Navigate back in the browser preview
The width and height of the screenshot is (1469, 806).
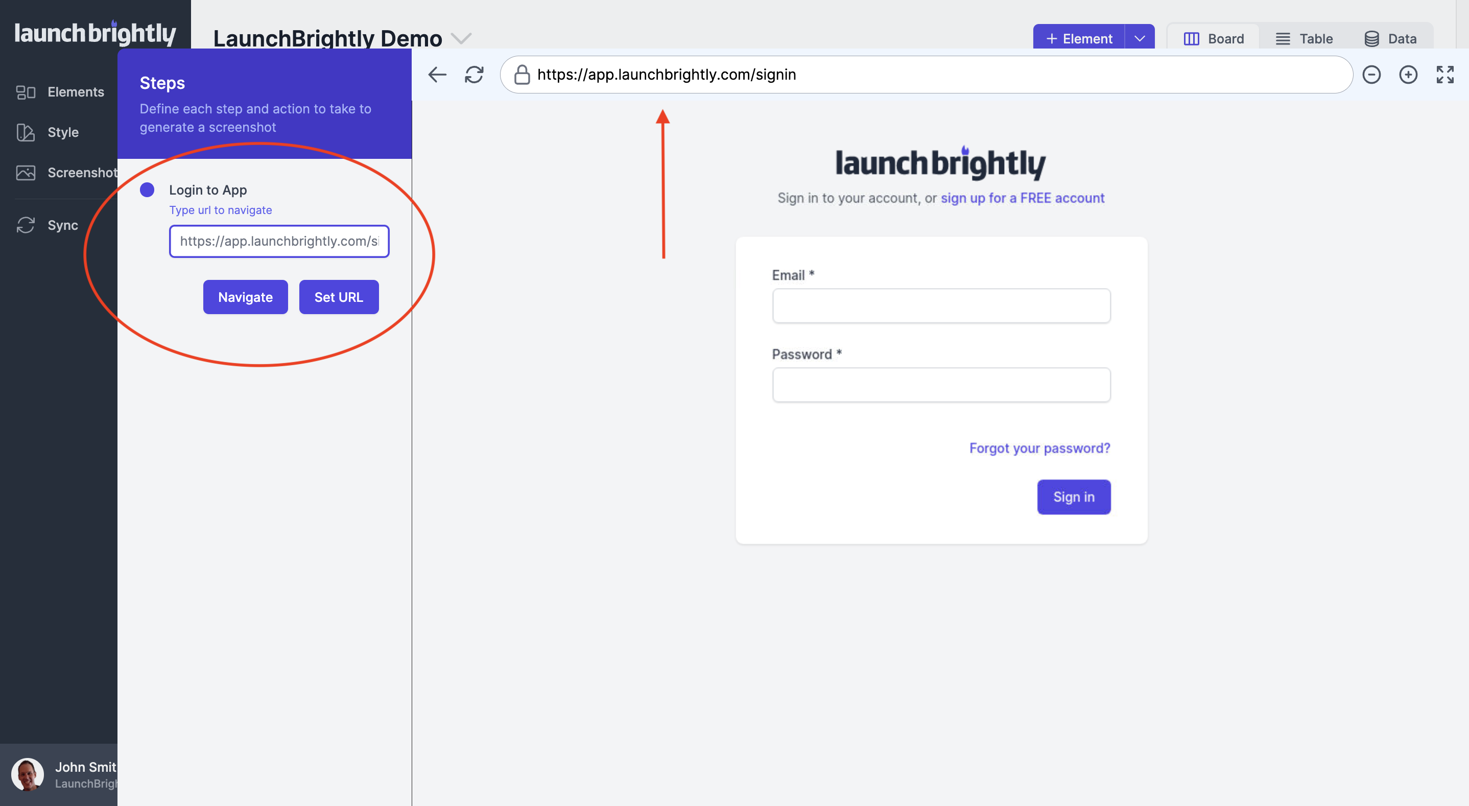[x=437, y=74]
